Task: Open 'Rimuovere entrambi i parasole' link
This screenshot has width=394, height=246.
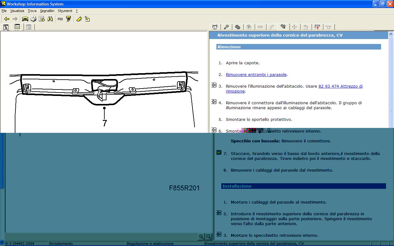Action: [256, 75]
